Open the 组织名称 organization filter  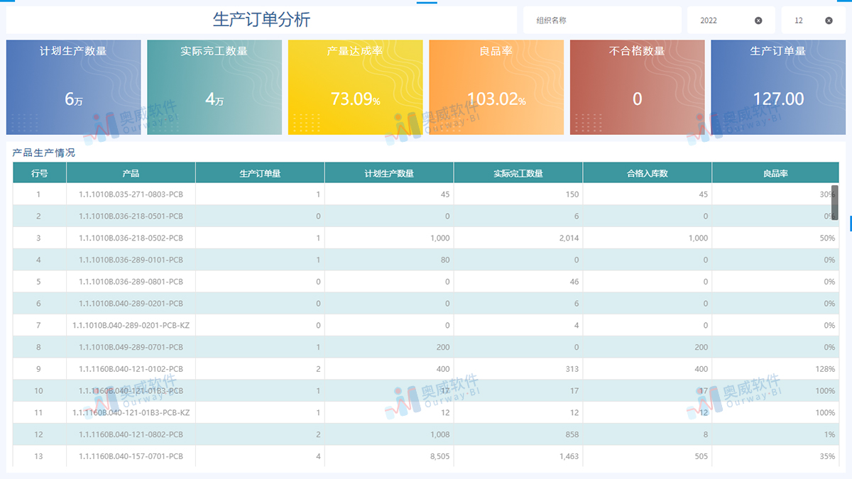click(x=602, y=20)
